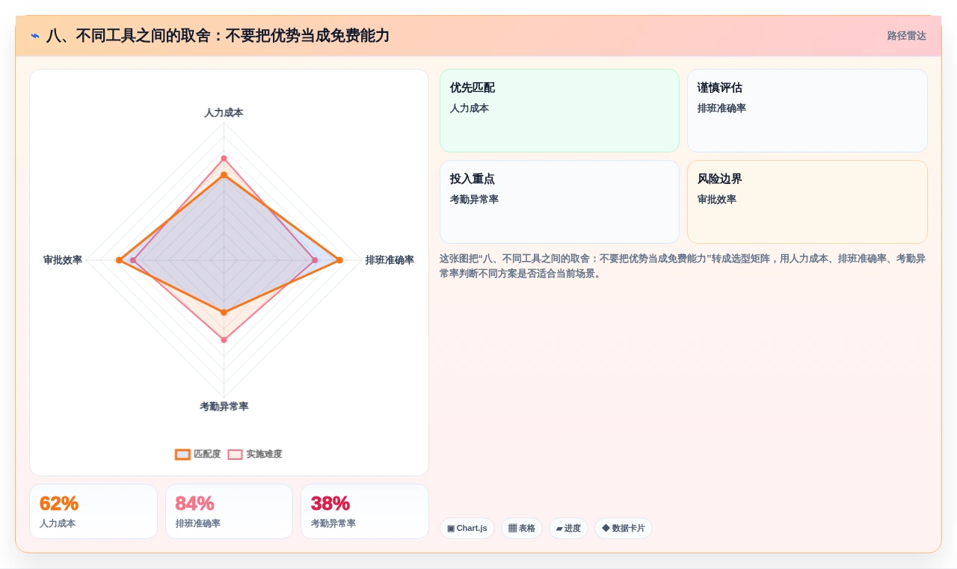Click the 84% 排班准确率 stat card
The image size is (957, 569).
point(229,511)
